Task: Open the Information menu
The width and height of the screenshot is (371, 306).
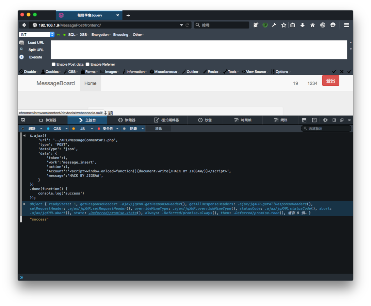Action: (134, 72)
